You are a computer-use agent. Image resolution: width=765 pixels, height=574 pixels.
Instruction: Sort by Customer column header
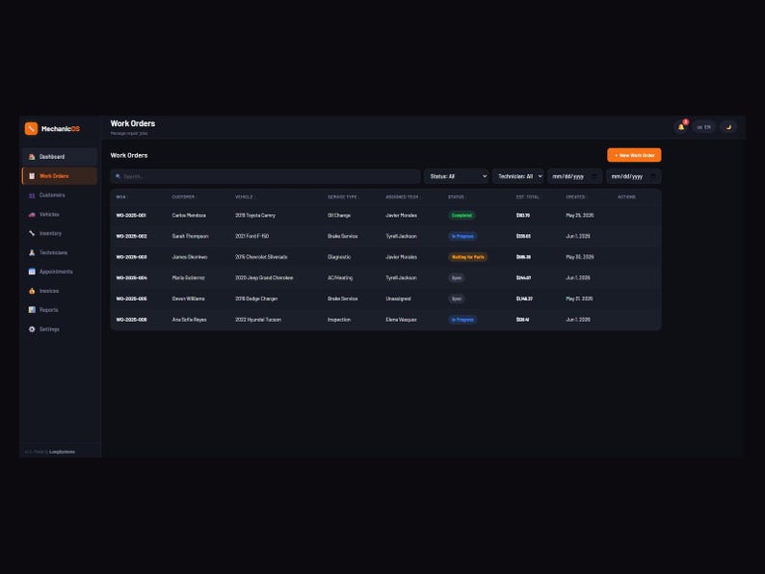point(183,197)
